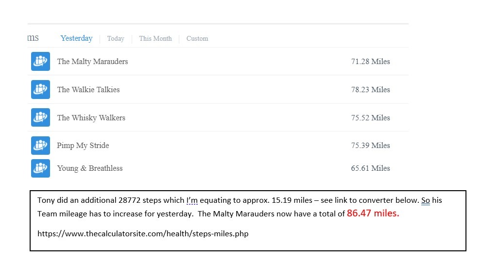Screen dimensions: 499x262
Task: Click Pimp My Stride team icon
Action: 40,146
